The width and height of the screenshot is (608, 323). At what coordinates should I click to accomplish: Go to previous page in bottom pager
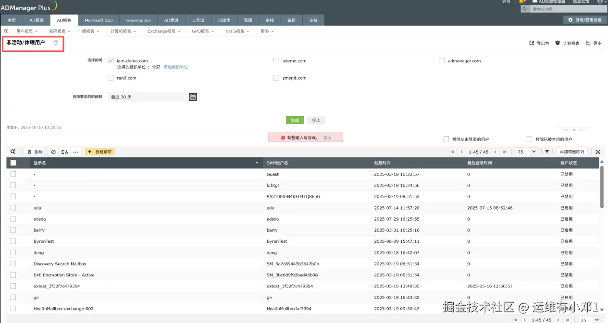[x=525, y=320]
